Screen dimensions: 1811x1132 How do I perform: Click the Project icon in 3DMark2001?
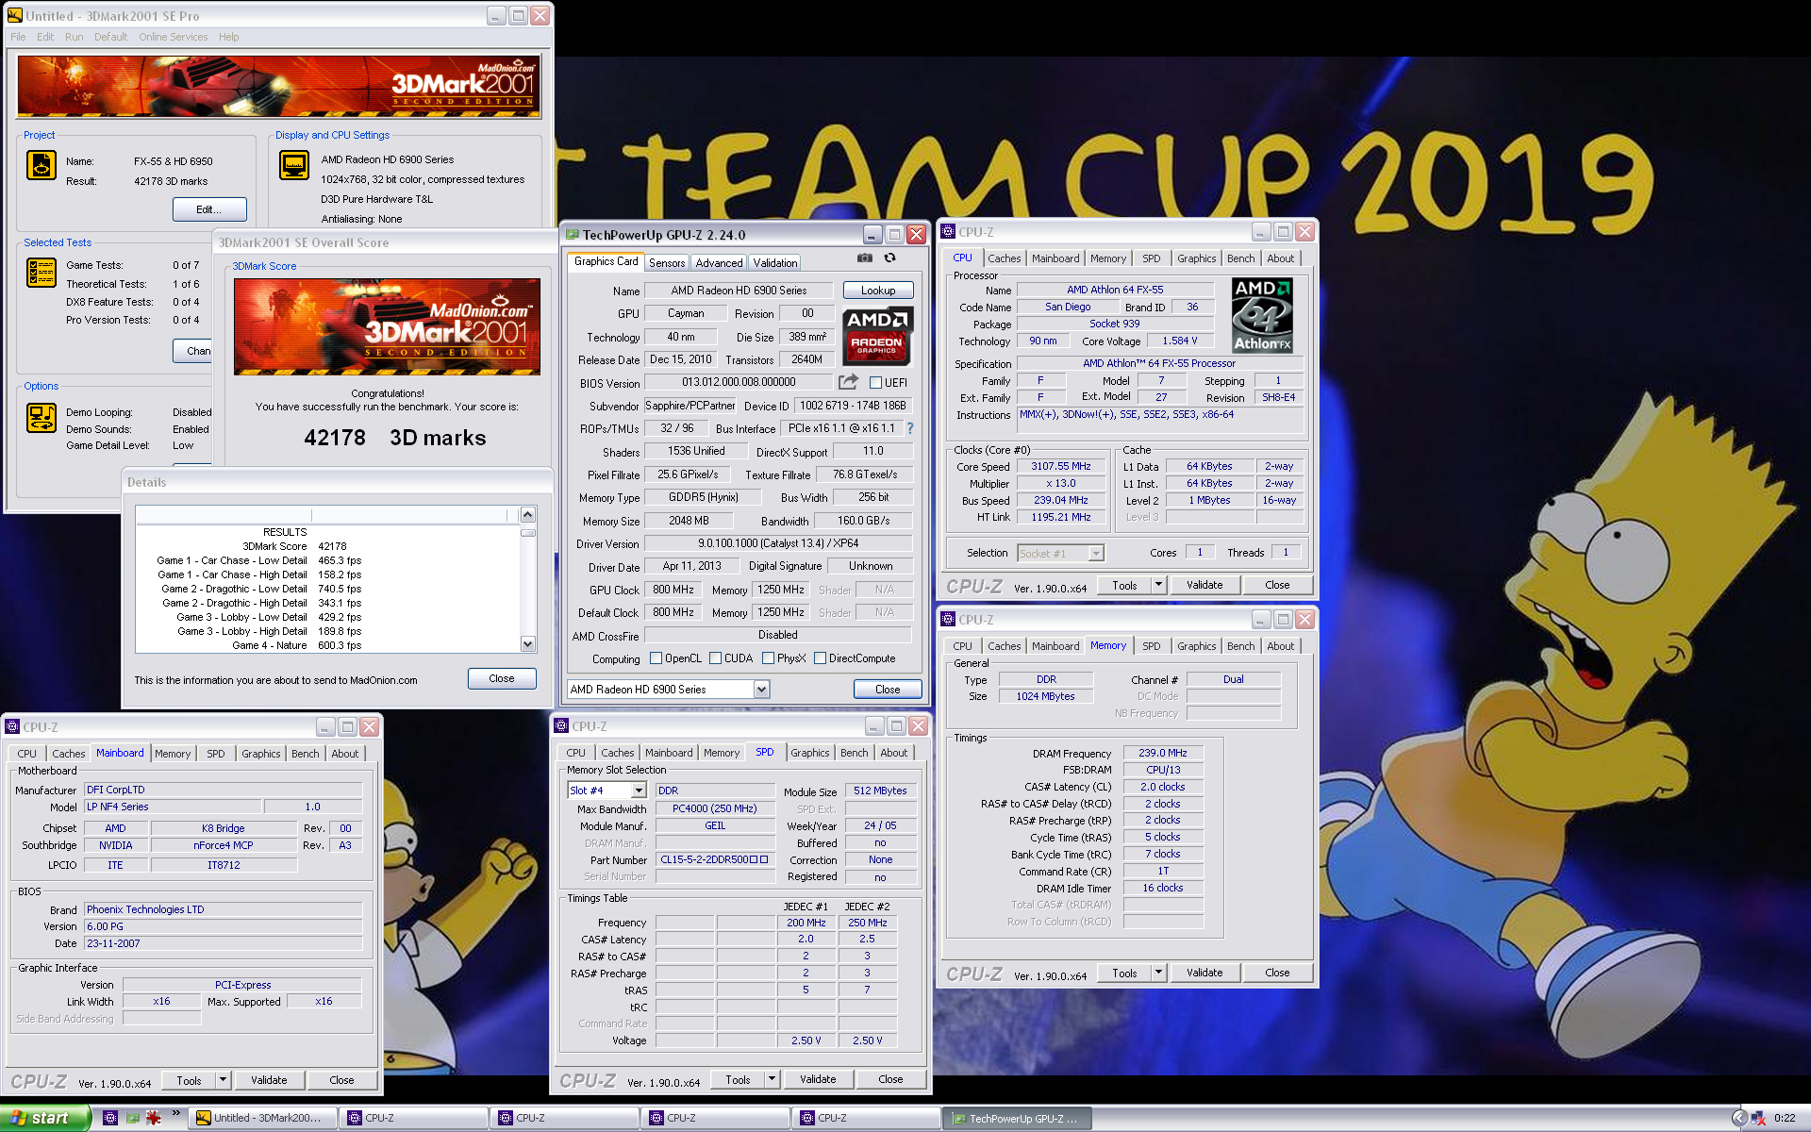[x=41, y=165]
